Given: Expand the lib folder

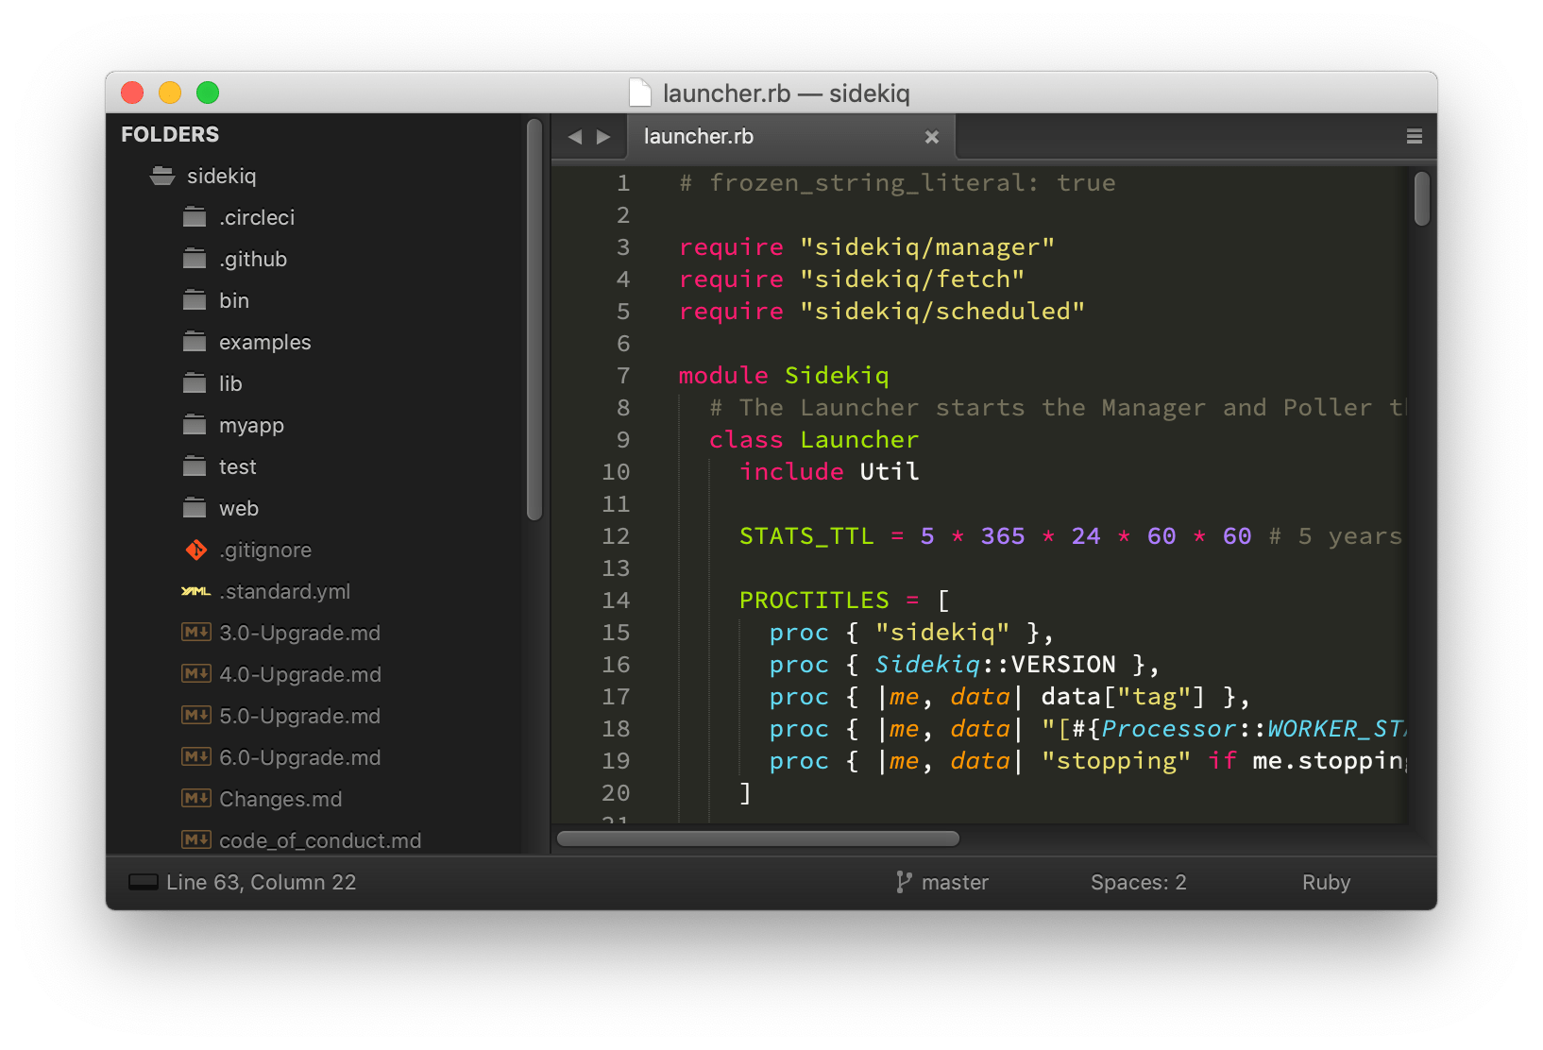Looking at the screenshot, I should tap(230, 383).
